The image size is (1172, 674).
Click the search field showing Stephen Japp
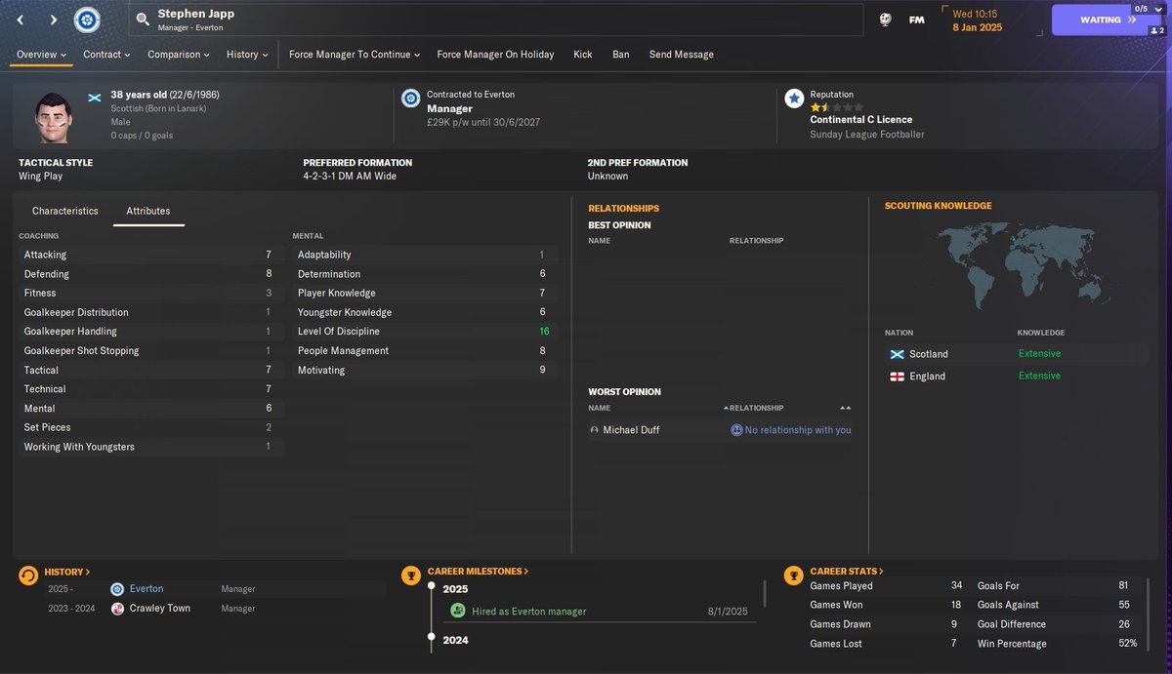click(x=496, y=20)
